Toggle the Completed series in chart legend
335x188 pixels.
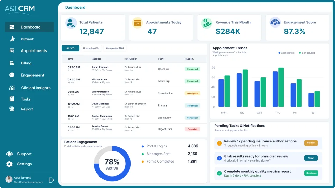286,53
